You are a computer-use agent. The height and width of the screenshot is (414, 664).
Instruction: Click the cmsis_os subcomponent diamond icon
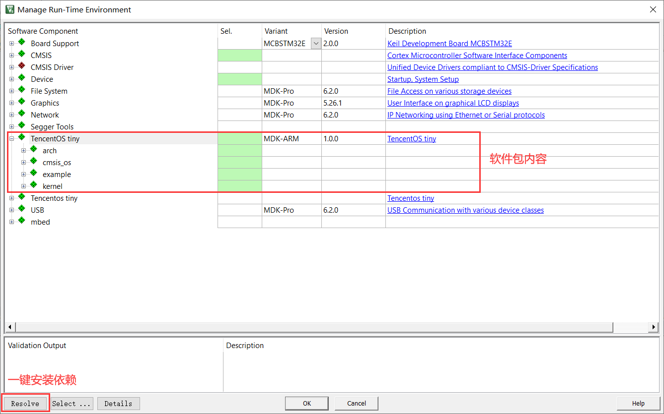click(x=33, y=162)
